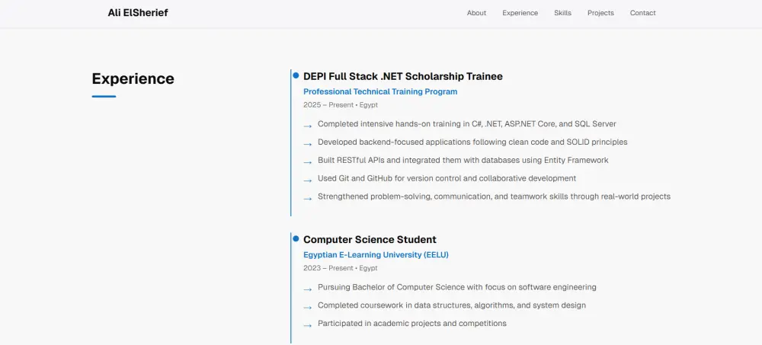Click the arrow icon before "Pursuing Bachelor of Computer Science"
This screenshot has width=762, height=345.
[x=307, y=289]
